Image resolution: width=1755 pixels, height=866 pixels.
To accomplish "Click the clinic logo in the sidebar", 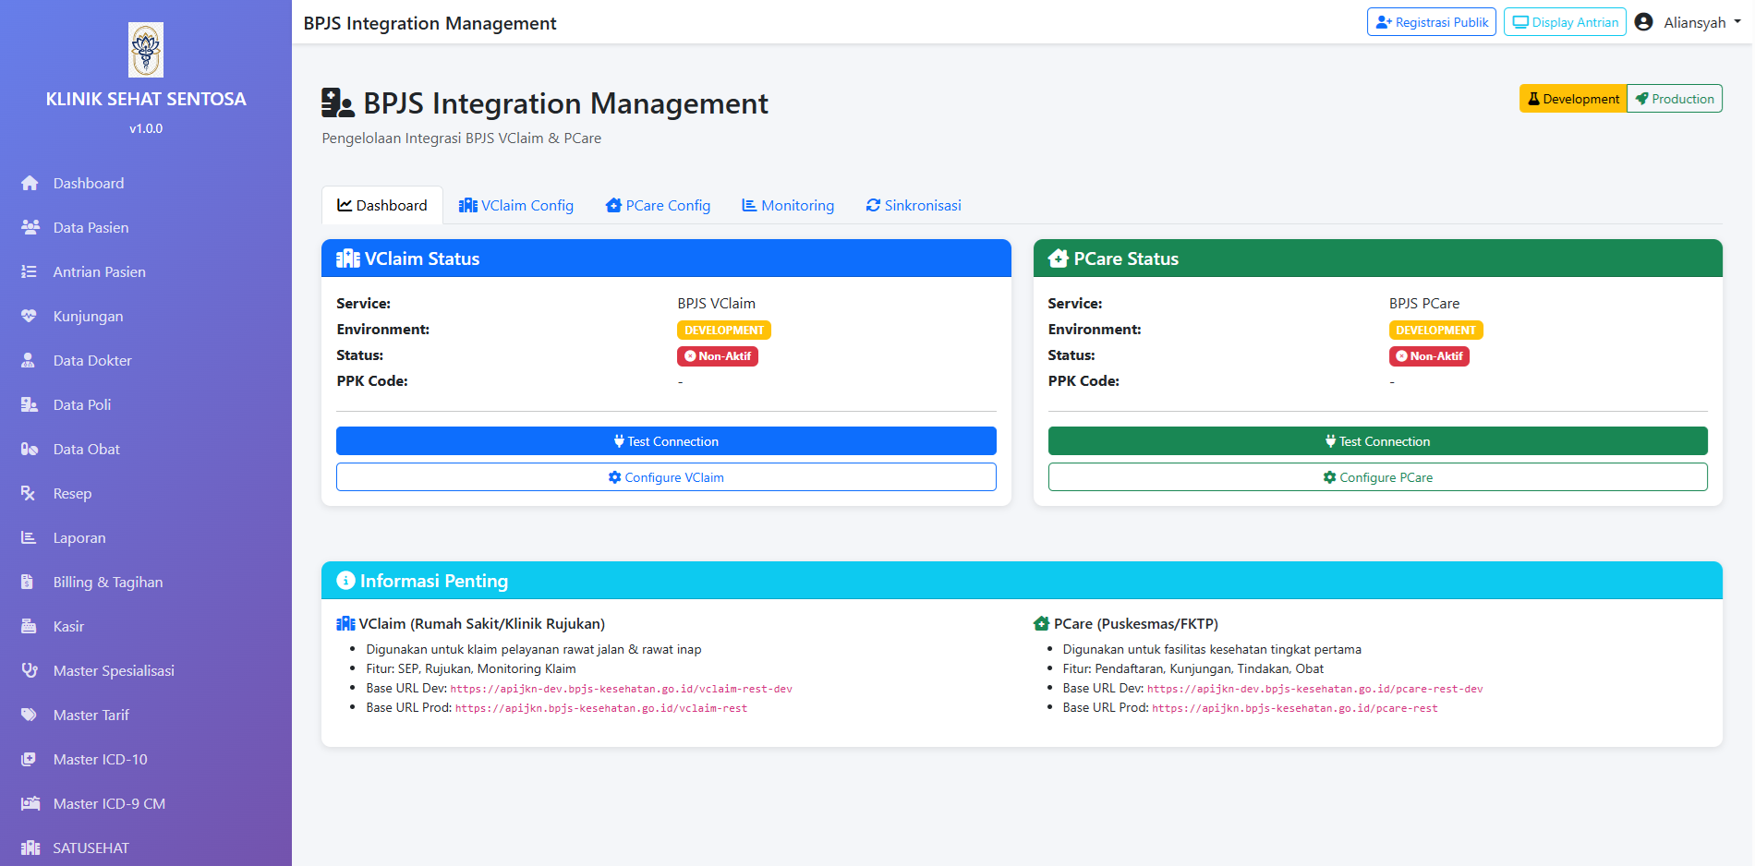I will pyautogui.click(x=146, y=50).
